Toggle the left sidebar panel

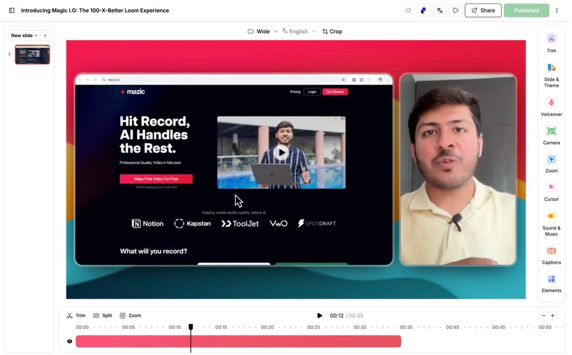point(12,10)
